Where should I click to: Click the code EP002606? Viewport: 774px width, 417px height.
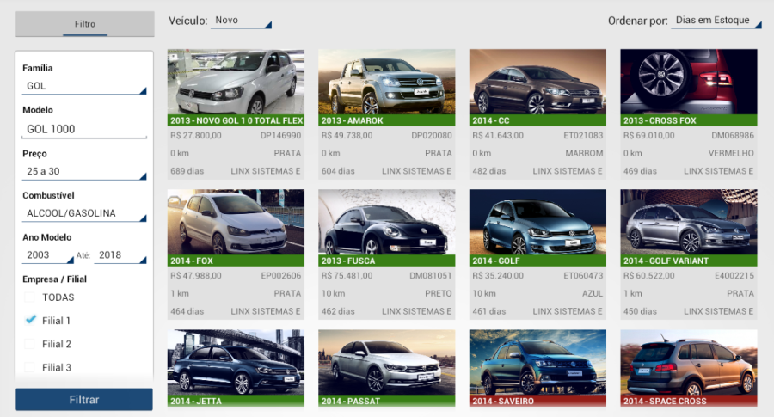[x=281, y=276]
